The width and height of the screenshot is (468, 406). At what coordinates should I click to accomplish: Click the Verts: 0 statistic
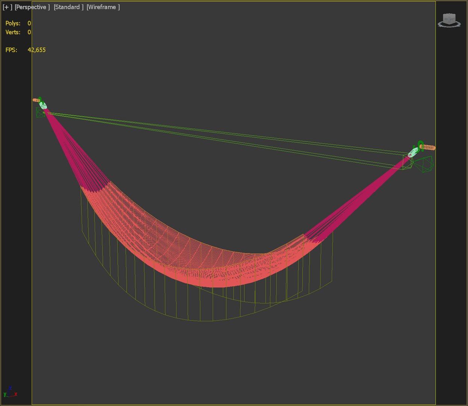(18, 32)
